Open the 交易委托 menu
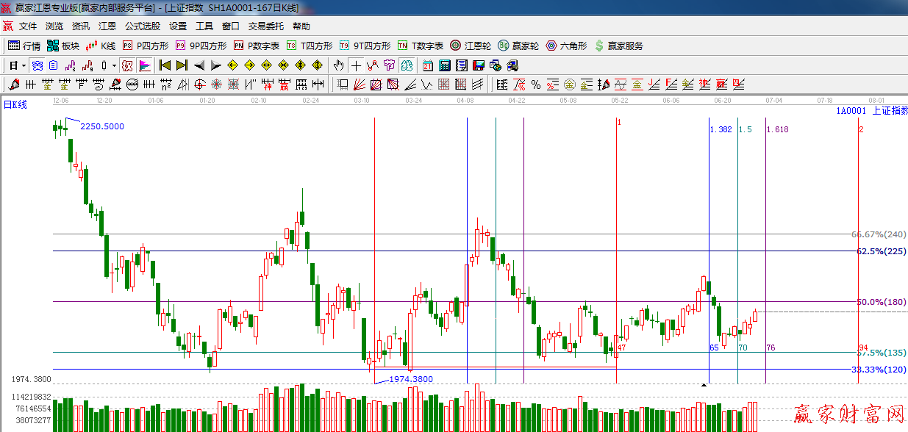908x432 pixels. click(x=265, y=26)
